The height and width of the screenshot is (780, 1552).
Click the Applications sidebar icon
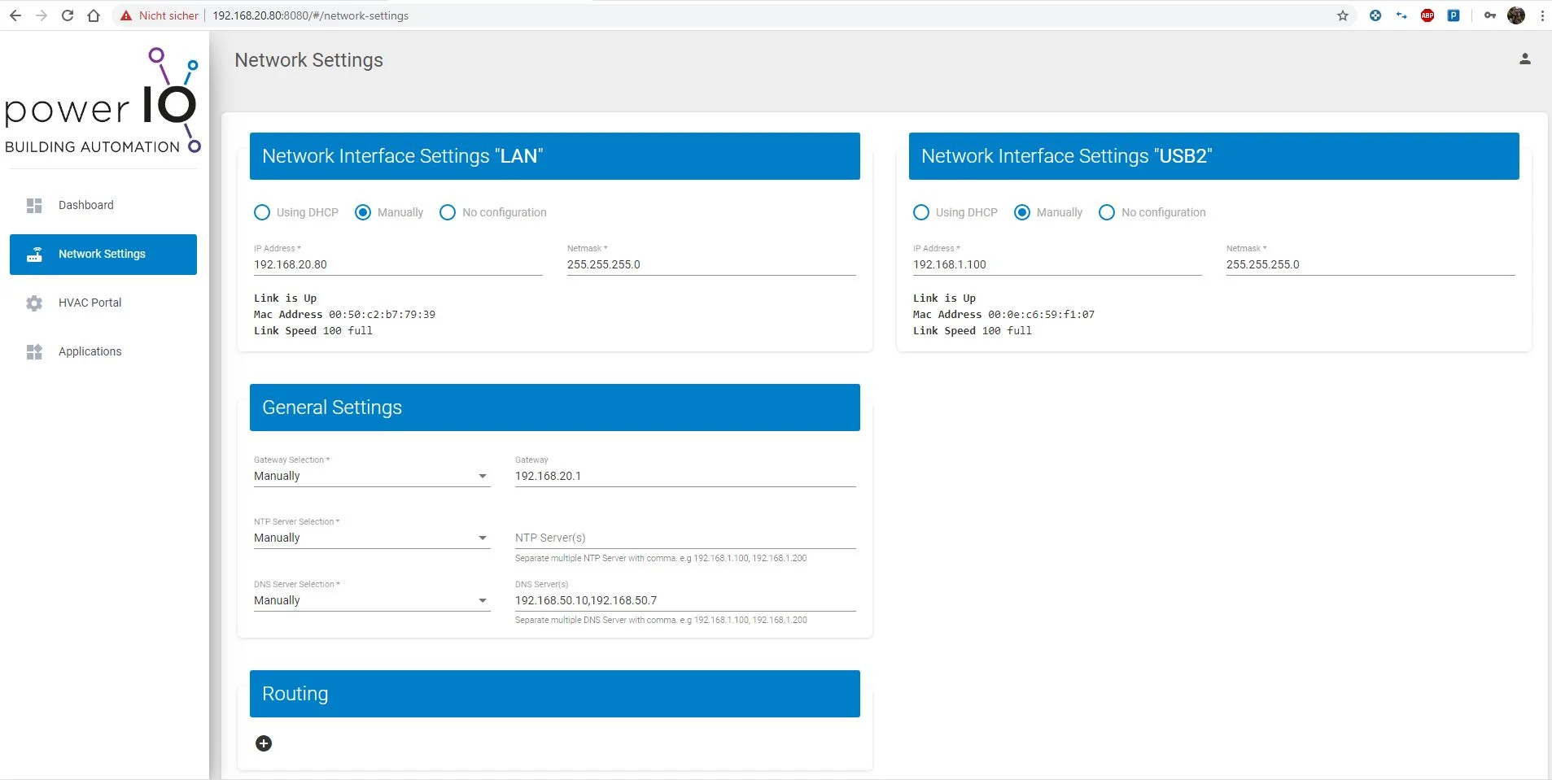pyautogui.click(x=34, y=352)
